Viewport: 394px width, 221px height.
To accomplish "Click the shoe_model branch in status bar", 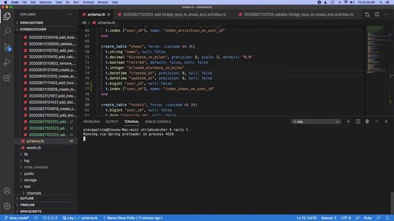I will (x=17, y=218).
